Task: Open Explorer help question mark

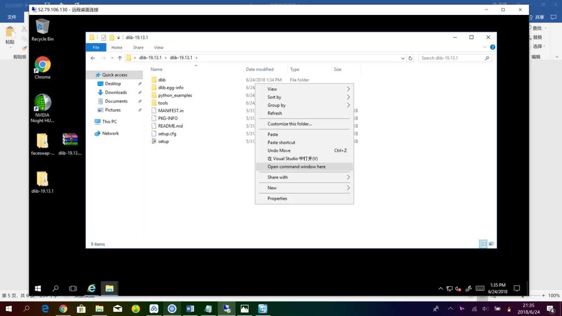Action: 493,47
